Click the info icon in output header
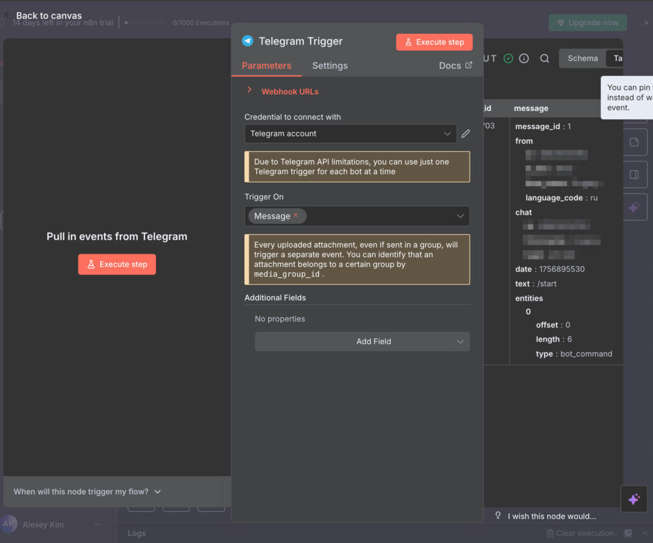Image resolution: width=653 pixels, height=543 pixels. 524,58
